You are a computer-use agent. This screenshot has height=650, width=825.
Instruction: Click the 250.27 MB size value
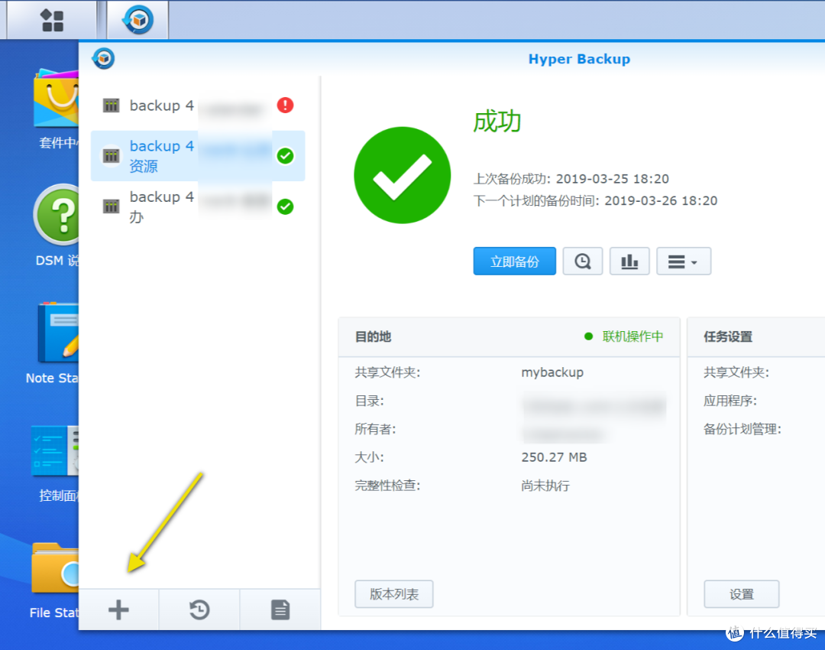point(554,457)
